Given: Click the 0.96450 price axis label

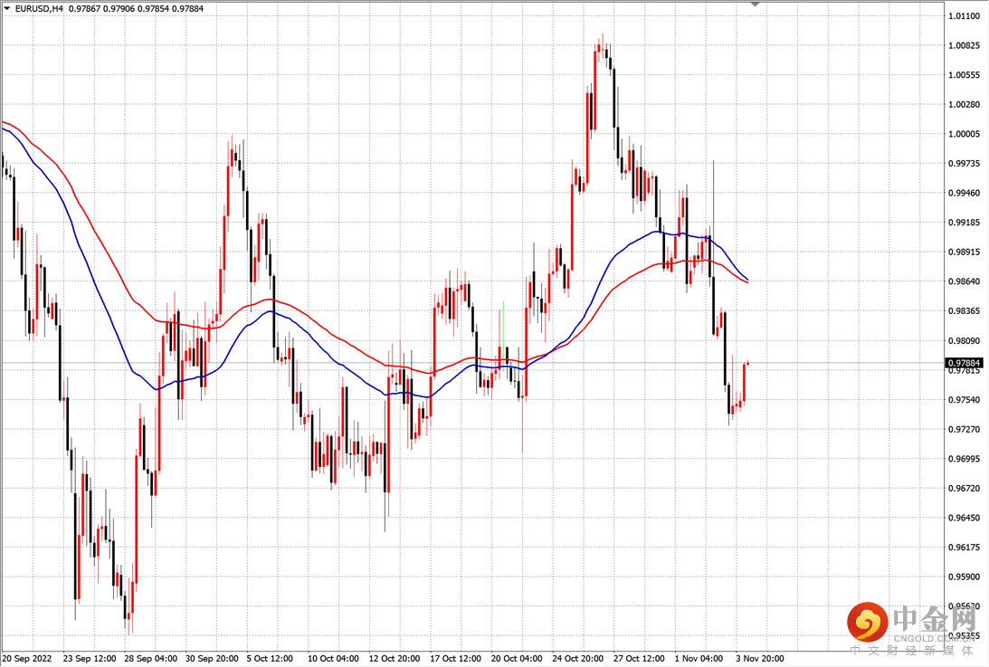Looking at the screenshot, I should pos(965,518).
